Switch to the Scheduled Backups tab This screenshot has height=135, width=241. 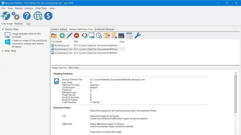point(104,29)
